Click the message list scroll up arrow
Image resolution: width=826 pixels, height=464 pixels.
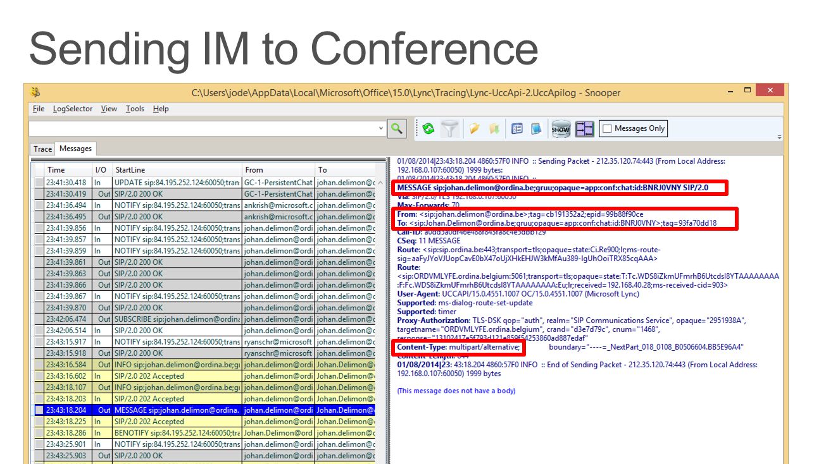380,182
